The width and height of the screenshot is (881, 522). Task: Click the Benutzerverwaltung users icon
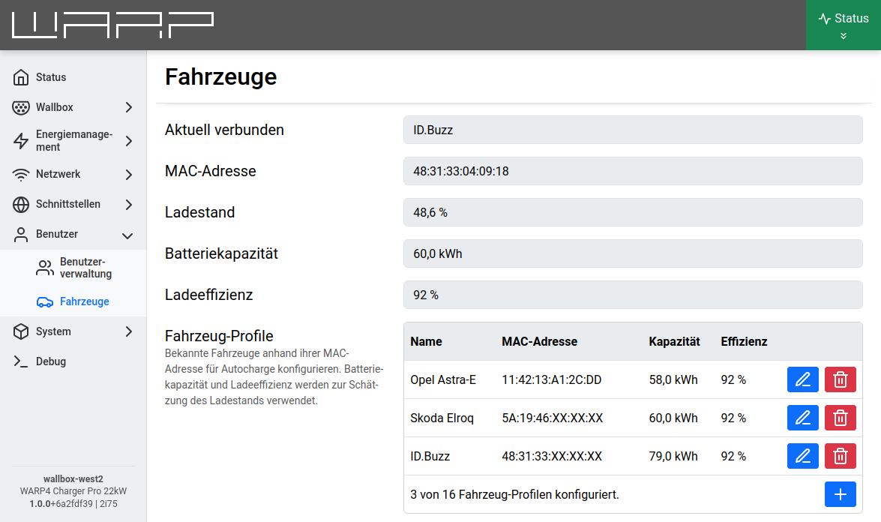pos(45,268)
